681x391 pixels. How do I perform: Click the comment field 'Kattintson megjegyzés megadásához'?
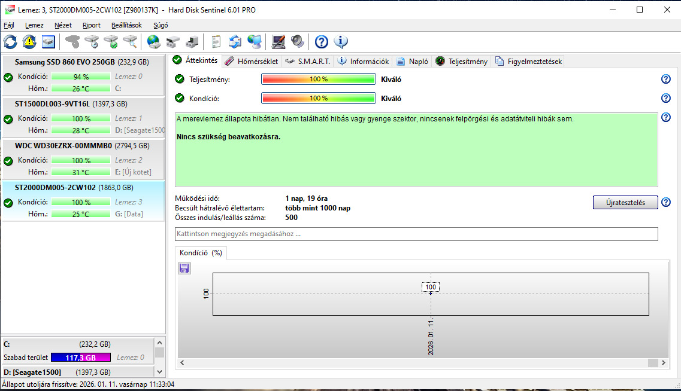[416, 234]
